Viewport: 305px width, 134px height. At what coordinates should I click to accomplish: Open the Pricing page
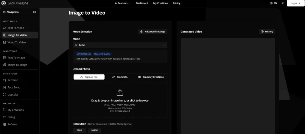(x=177, y=3)
